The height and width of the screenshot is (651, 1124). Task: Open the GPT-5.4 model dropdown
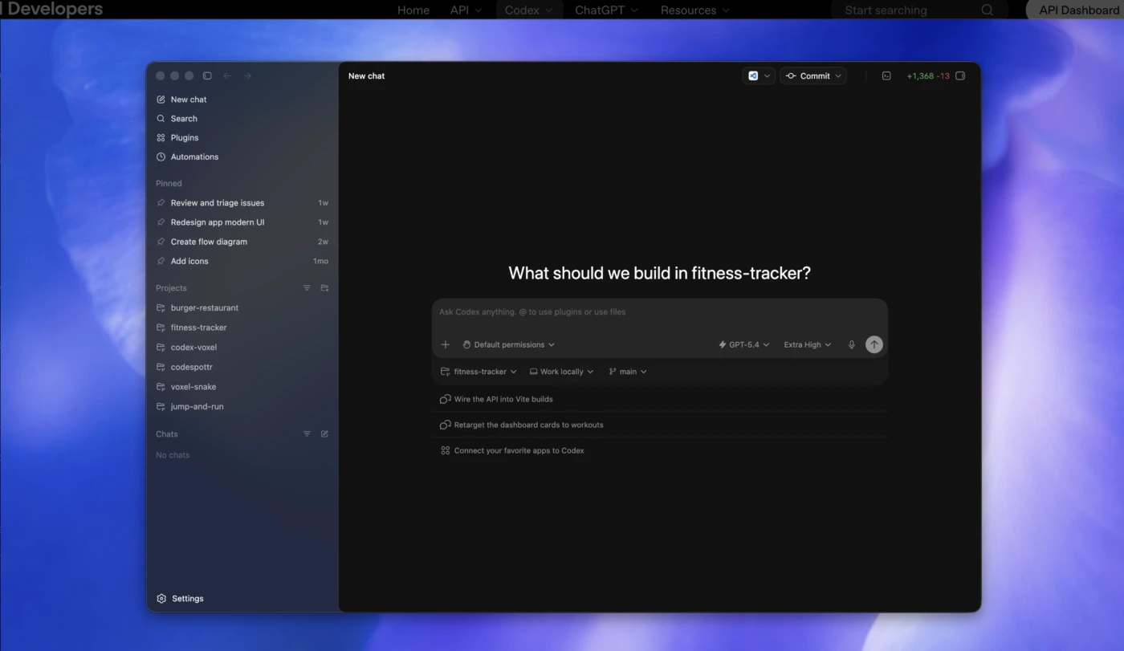click(x=743, y=345)
